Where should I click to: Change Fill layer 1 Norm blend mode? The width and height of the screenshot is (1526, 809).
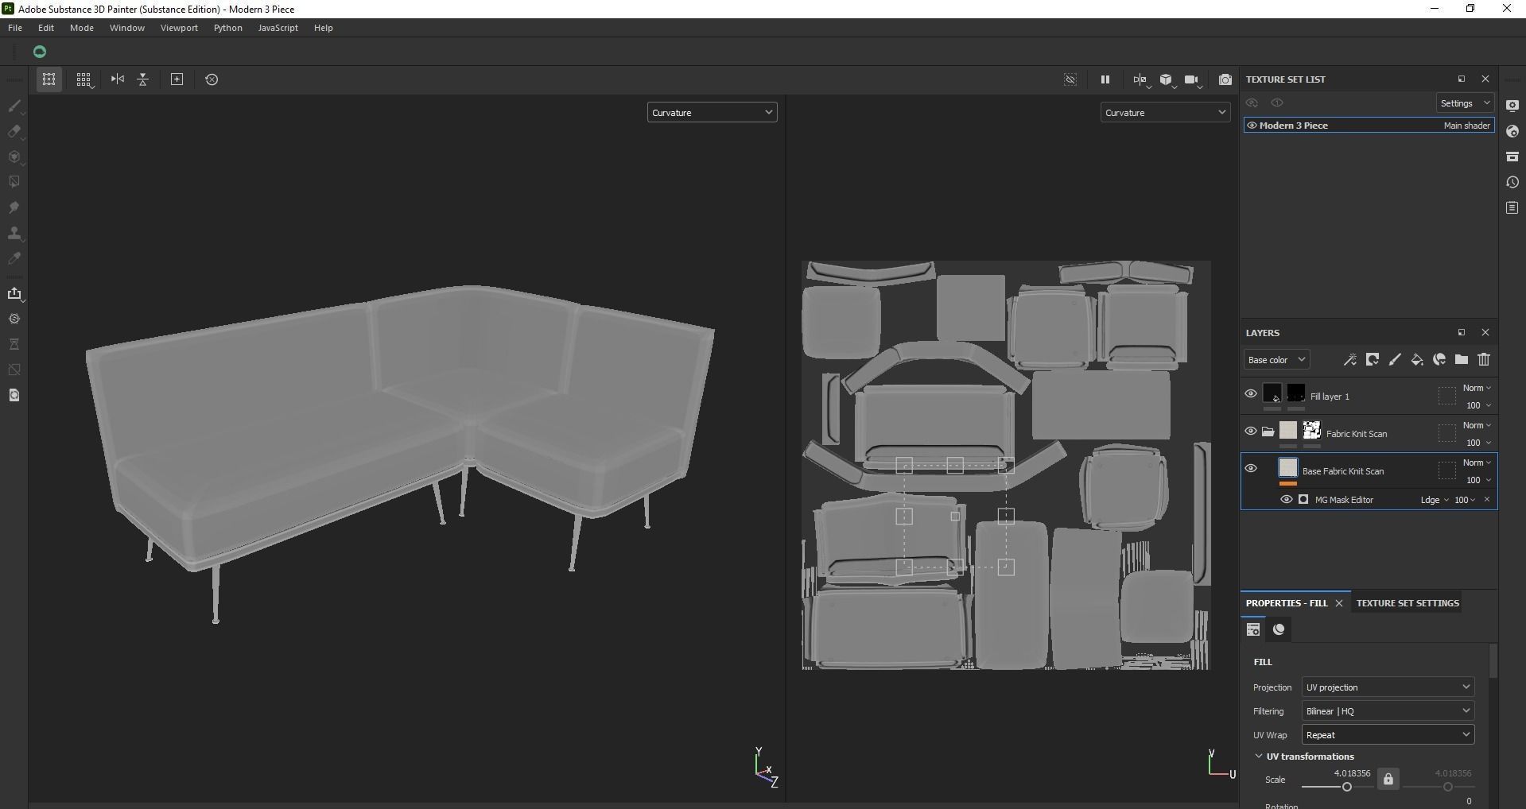point(1477,389)
